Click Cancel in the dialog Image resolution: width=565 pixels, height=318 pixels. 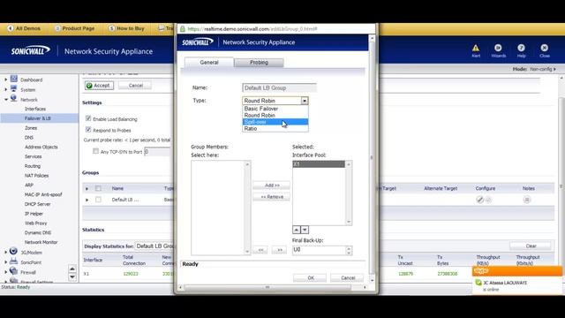click(x=347, y=277)
